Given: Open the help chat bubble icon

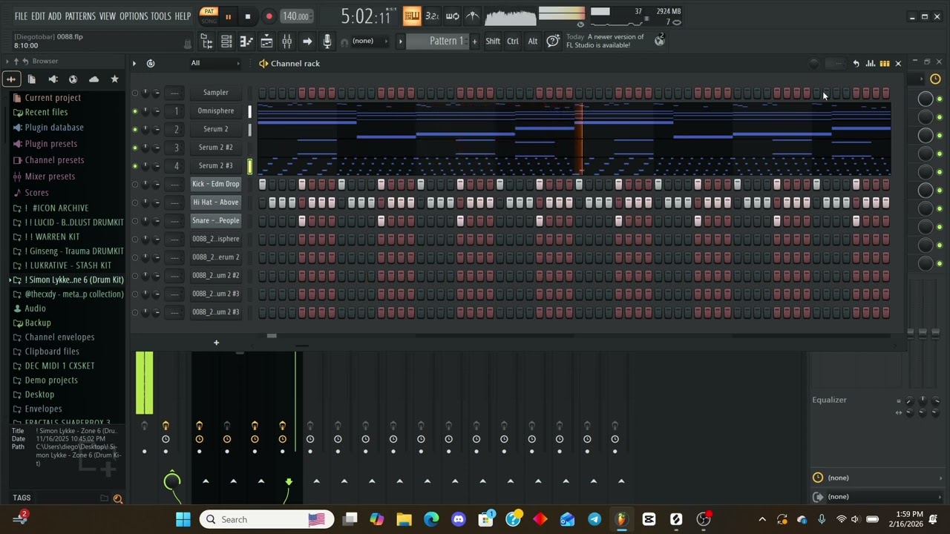Looking at the screenshot, I should [553, 41].
